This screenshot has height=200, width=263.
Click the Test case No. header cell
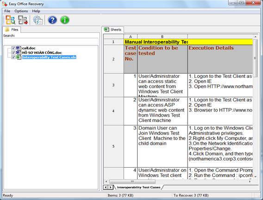[131, 59]
